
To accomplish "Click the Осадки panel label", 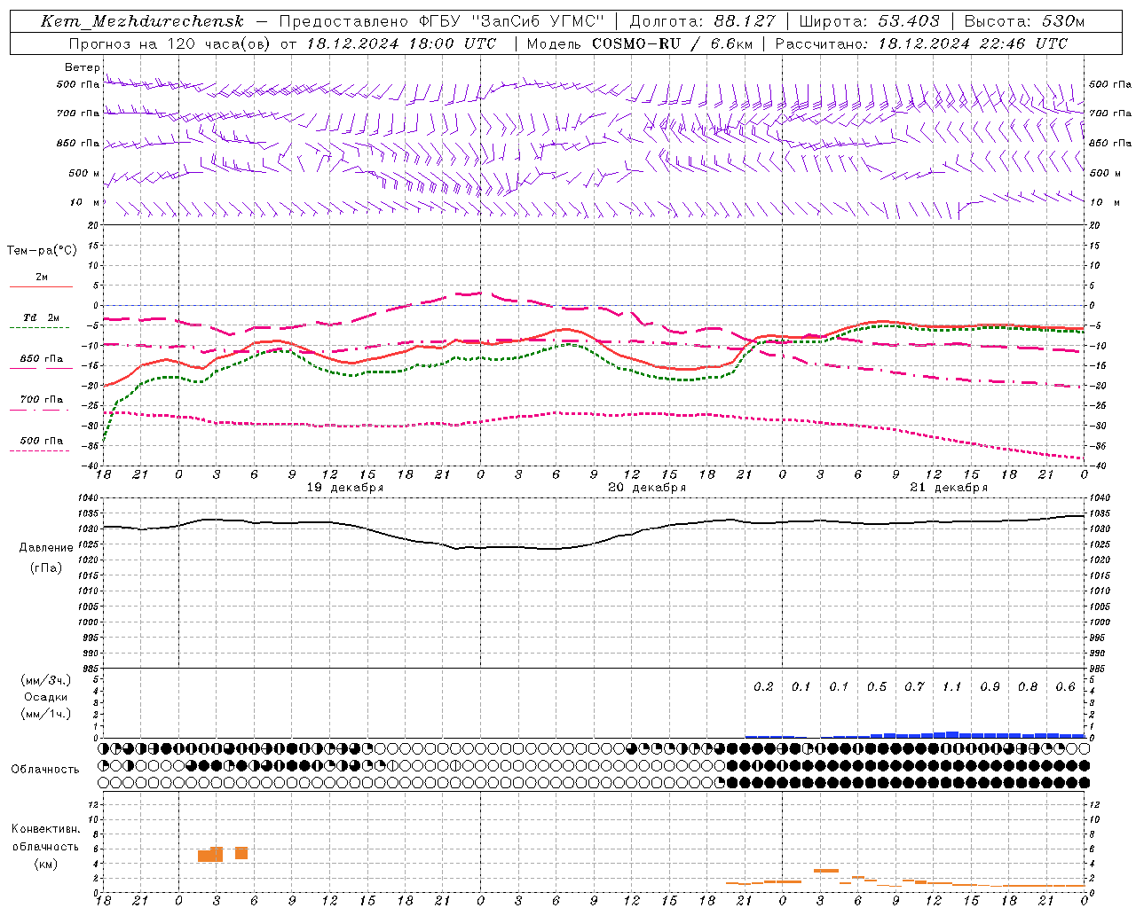I will tap(46, 697).
